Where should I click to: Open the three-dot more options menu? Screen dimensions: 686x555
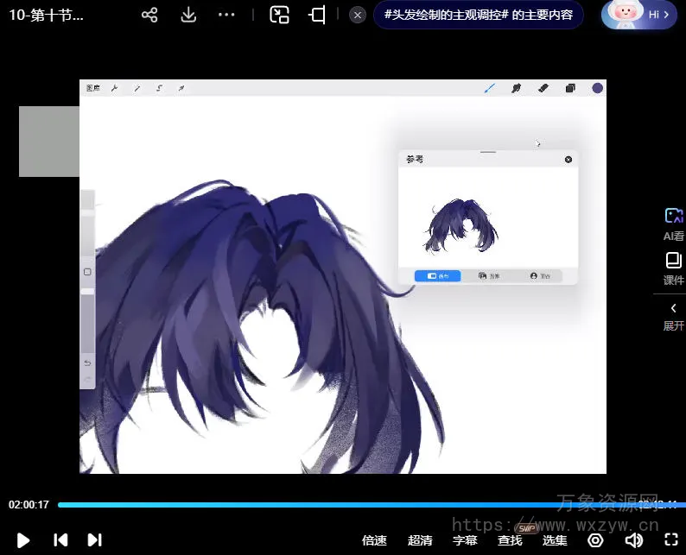(x=226, y=15)
